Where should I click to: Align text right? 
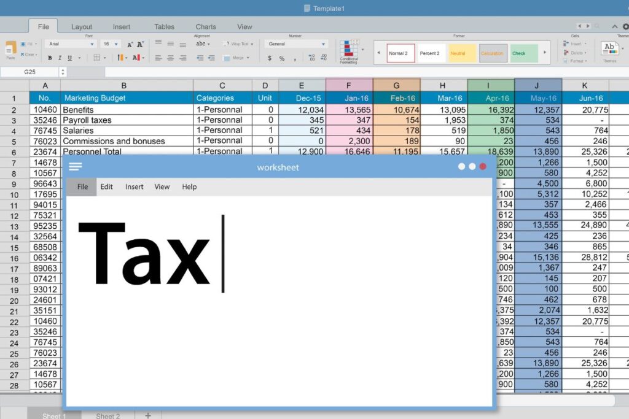[x=183, y=58]
